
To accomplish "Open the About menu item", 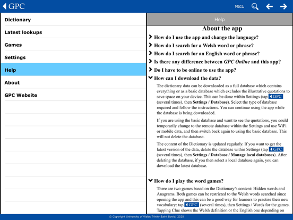I will (73, 82).
